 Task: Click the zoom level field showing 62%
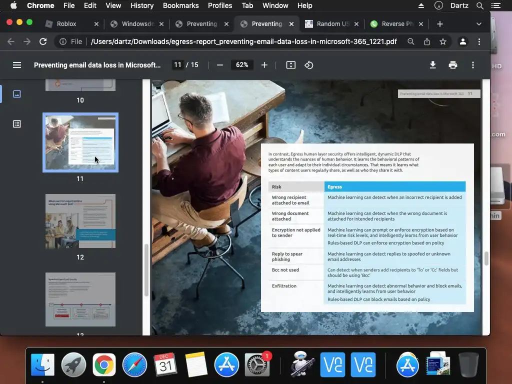click(x=242, y=65)
